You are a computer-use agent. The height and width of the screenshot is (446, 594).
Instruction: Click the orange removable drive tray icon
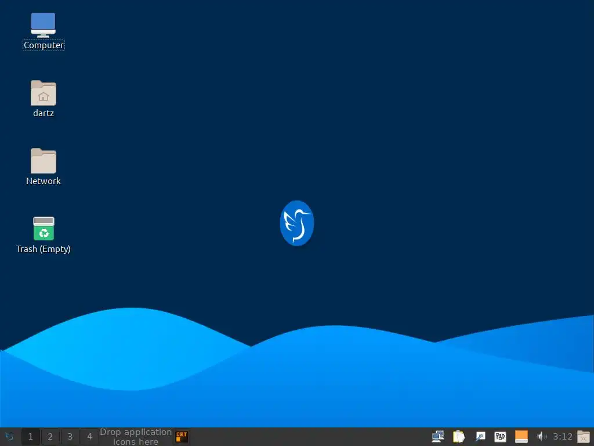pyautogui.click(x=521, y=437)
